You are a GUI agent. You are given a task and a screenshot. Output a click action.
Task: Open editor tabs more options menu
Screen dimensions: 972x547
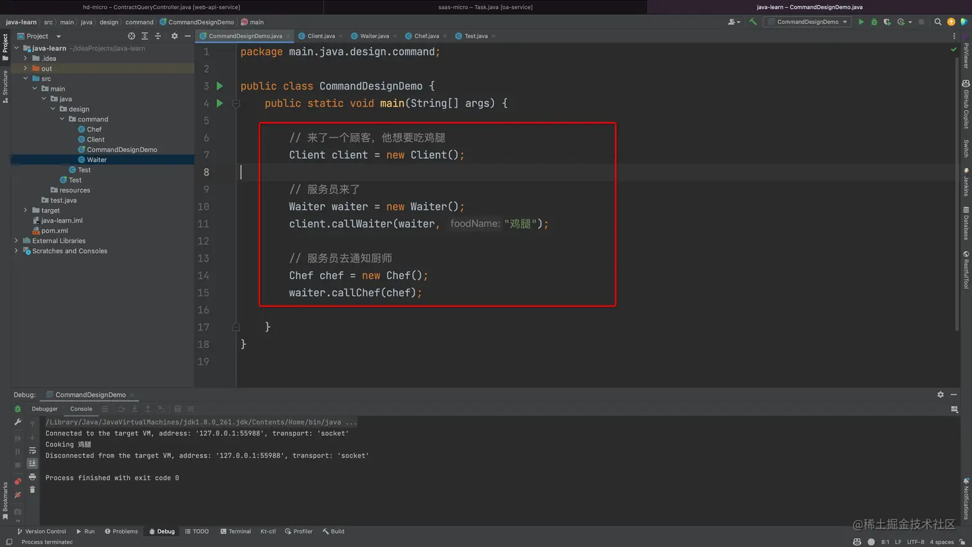pyautogui.click(x=954, y=36)
